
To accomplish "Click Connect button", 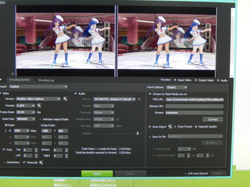I will tap(212, 119).
